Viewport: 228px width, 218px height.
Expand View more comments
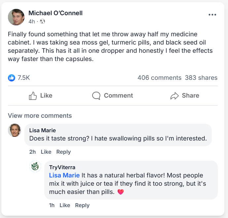40,116
